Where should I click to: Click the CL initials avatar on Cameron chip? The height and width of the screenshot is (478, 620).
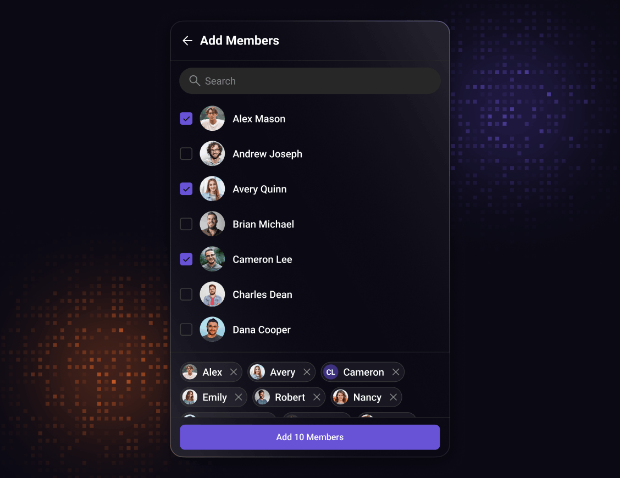pos(330,372)
